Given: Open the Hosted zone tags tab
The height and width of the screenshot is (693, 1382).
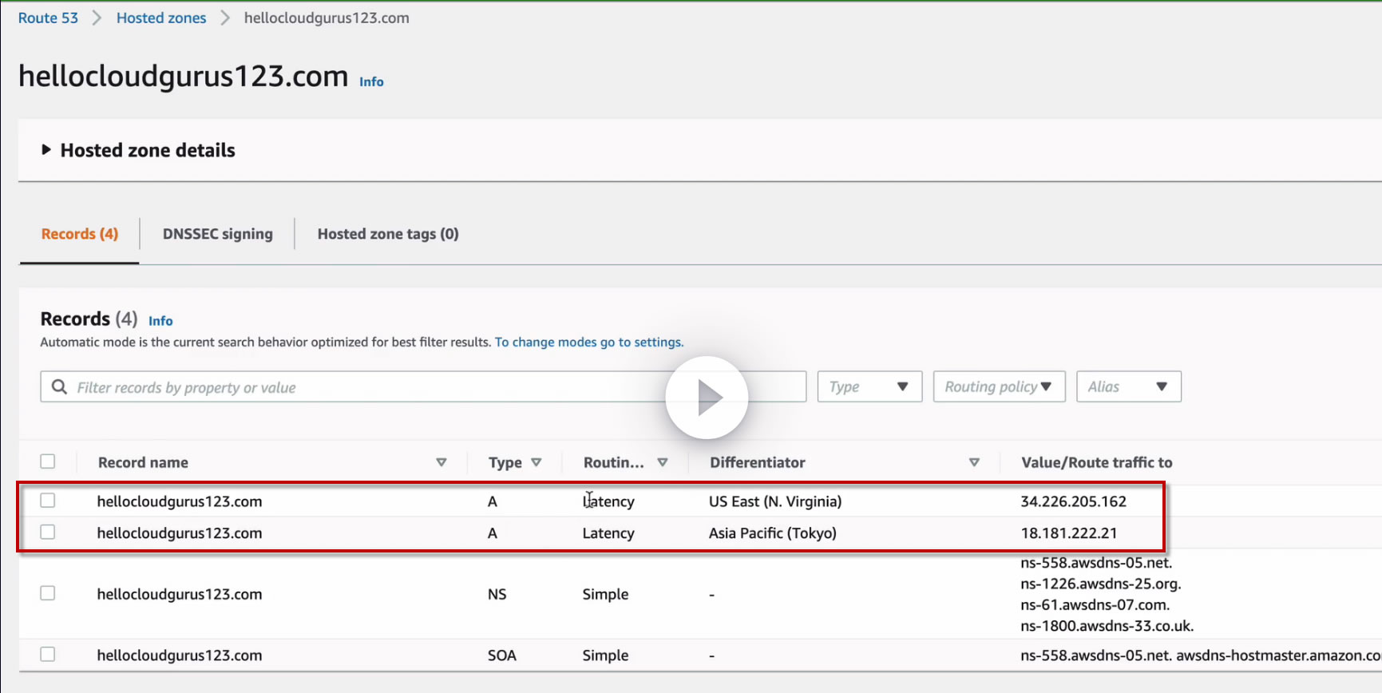Looking at the screenshot, I should [388, 234].
